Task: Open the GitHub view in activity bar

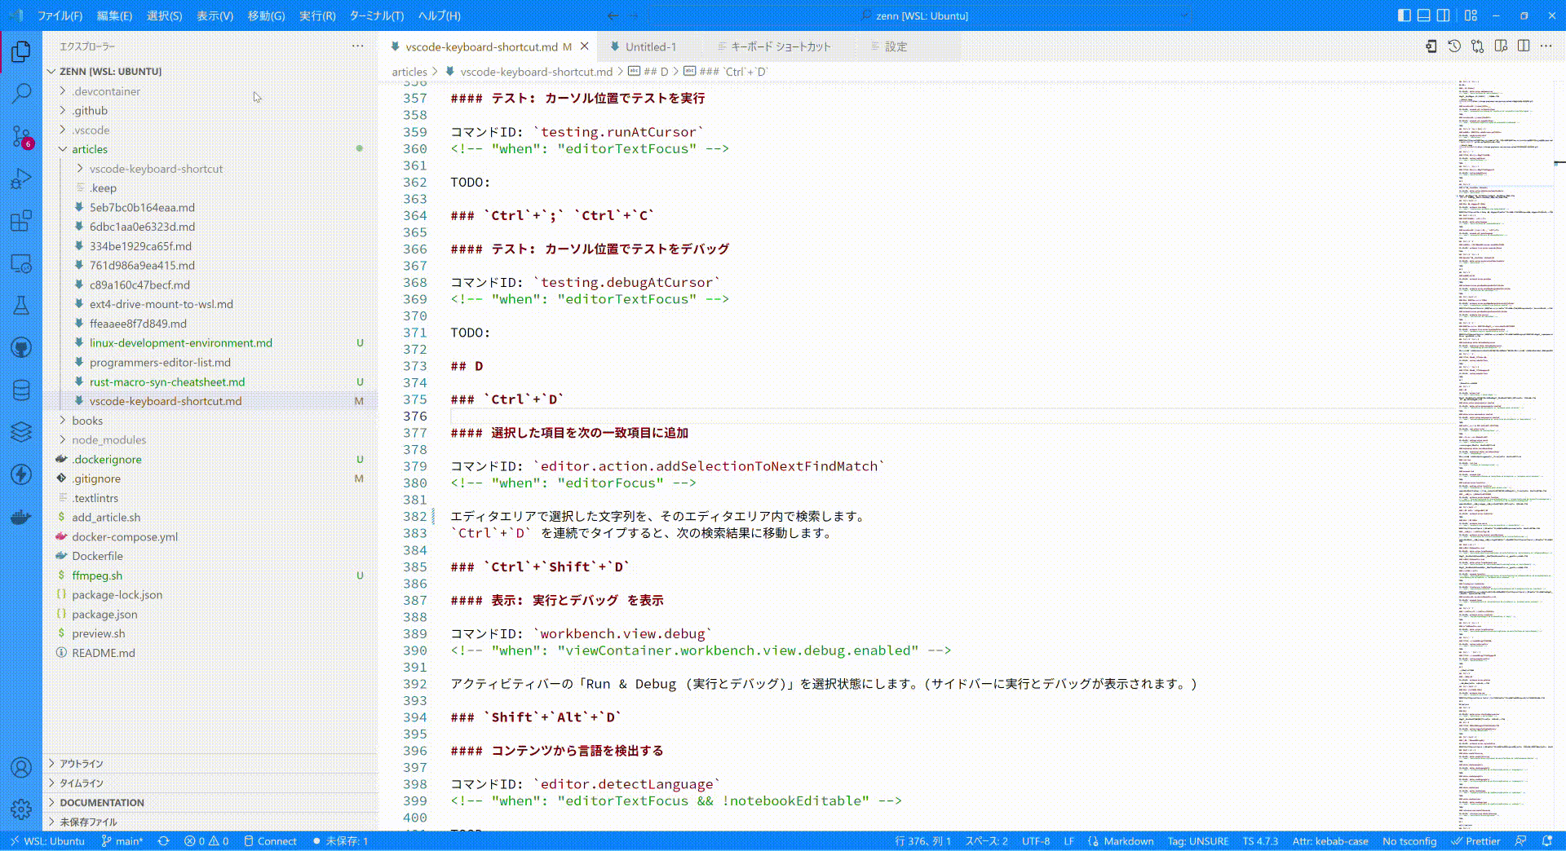Action: tap(21, 348)
